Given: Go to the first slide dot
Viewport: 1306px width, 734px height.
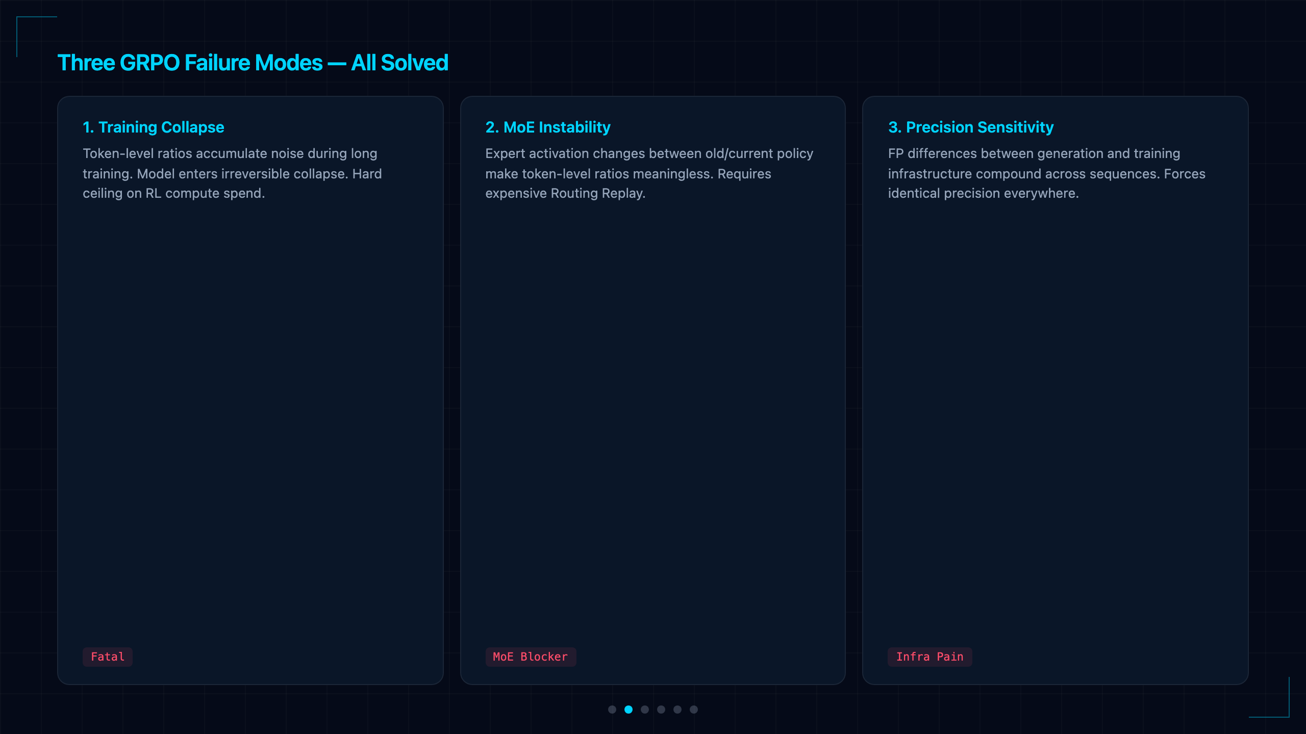Looking at the screenshot, I should click(612, 710).
